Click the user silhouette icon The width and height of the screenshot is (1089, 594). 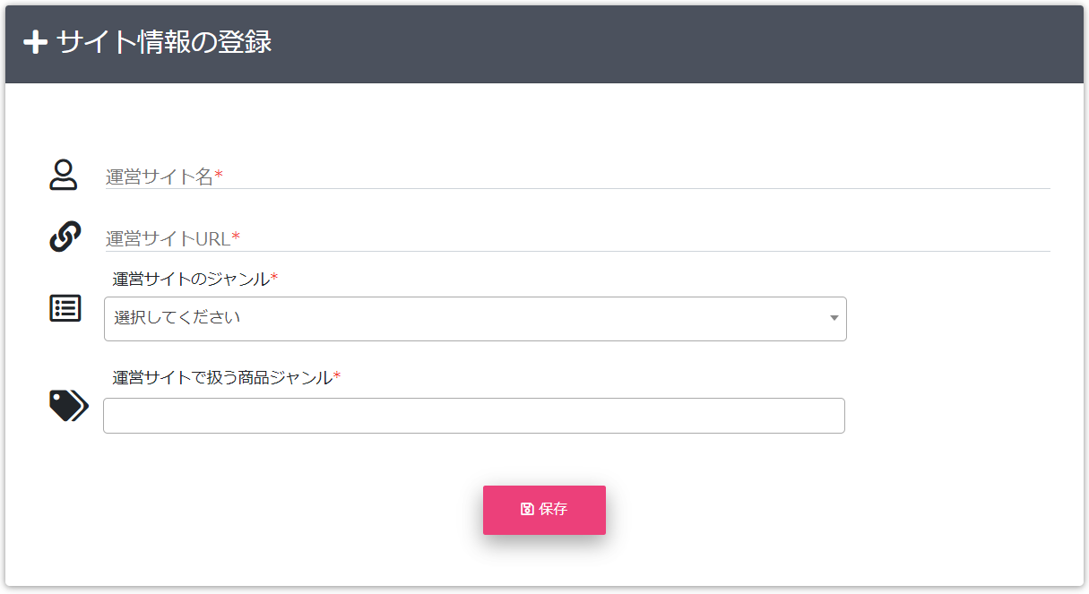point(63,175)
